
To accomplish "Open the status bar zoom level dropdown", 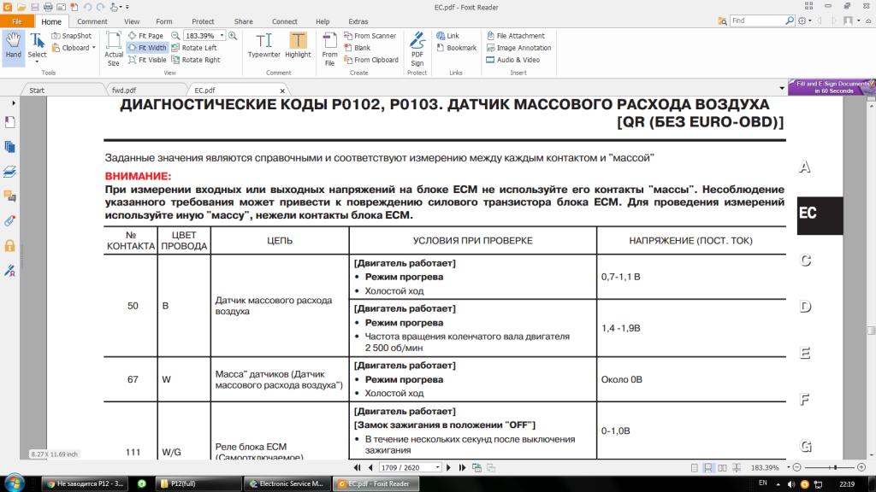I will pyautogui.click(x=788, y=467).
